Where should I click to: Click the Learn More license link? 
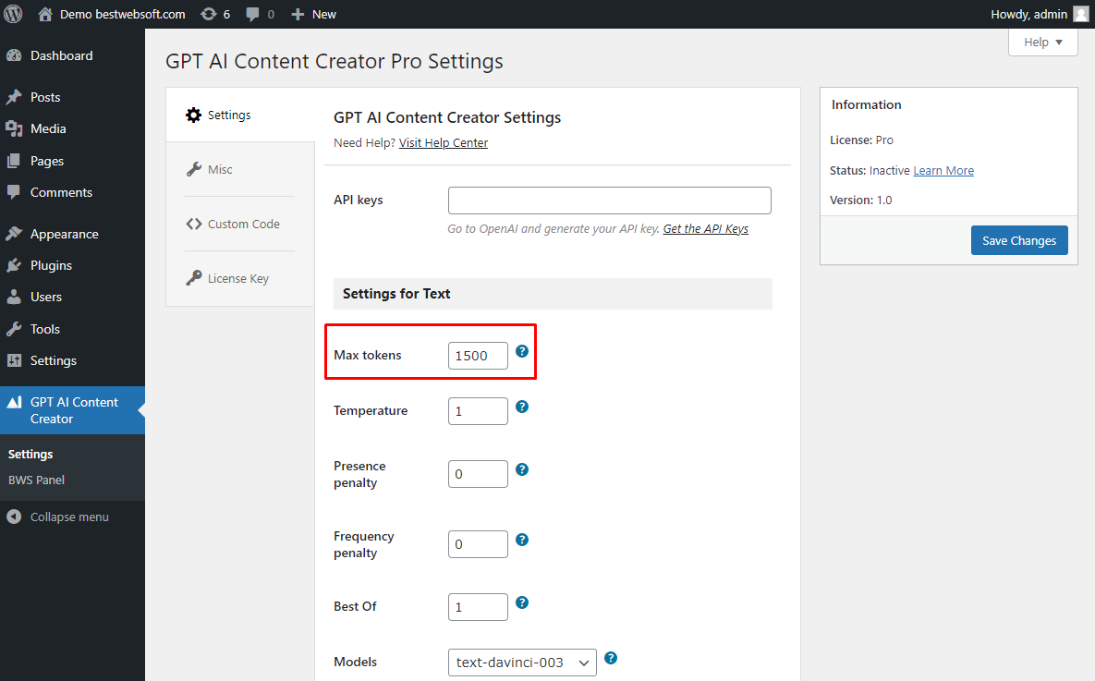(x=943, y=170)
